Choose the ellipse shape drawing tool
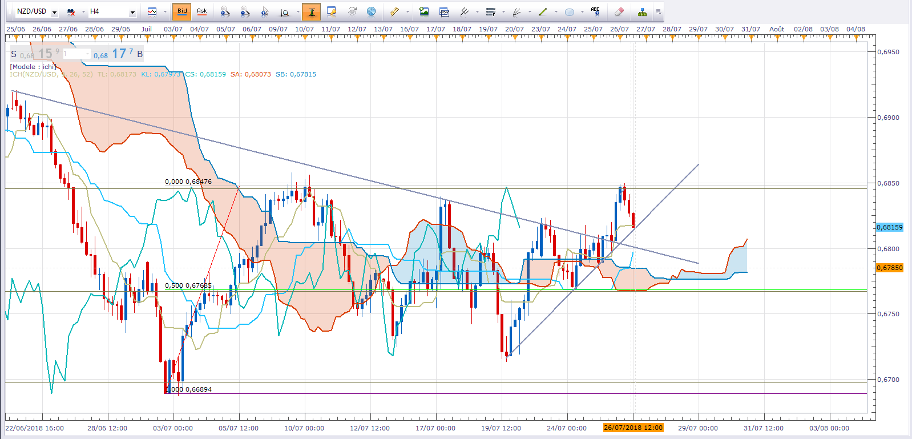This screenshot has height=439, width=912. (569, 11)
